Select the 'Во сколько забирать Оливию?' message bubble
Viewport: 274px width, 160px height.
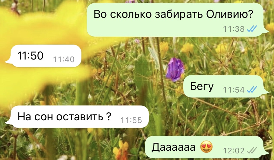[178, 20]
